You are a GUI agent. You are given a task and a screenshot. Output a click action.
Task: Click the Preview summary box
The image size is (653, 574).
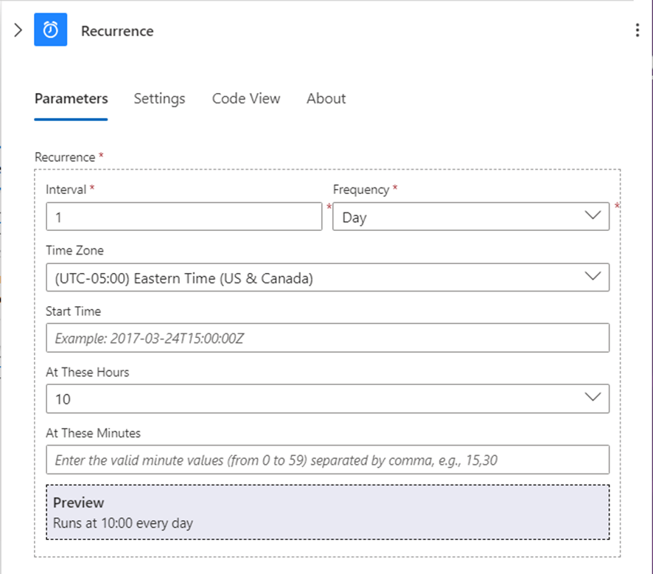point(327,513)
